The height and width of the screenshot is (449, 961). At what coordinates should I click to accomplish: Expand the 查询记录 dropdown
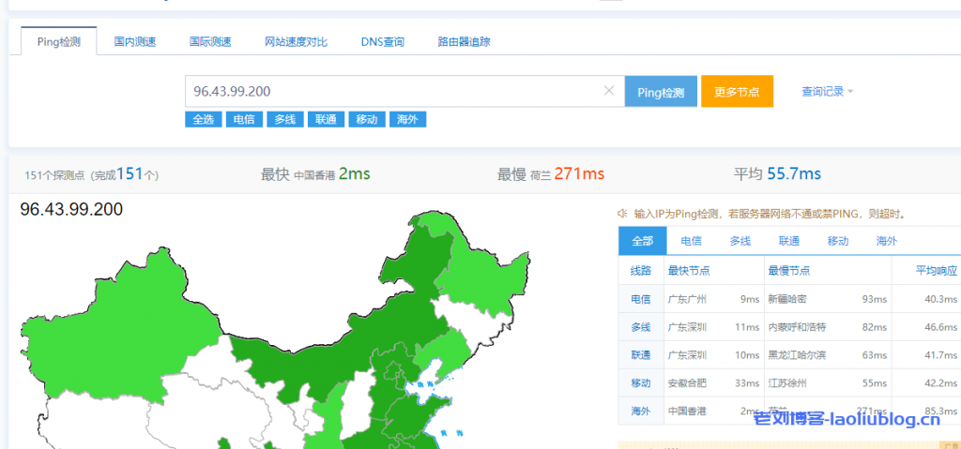click(x=827, y=91)
